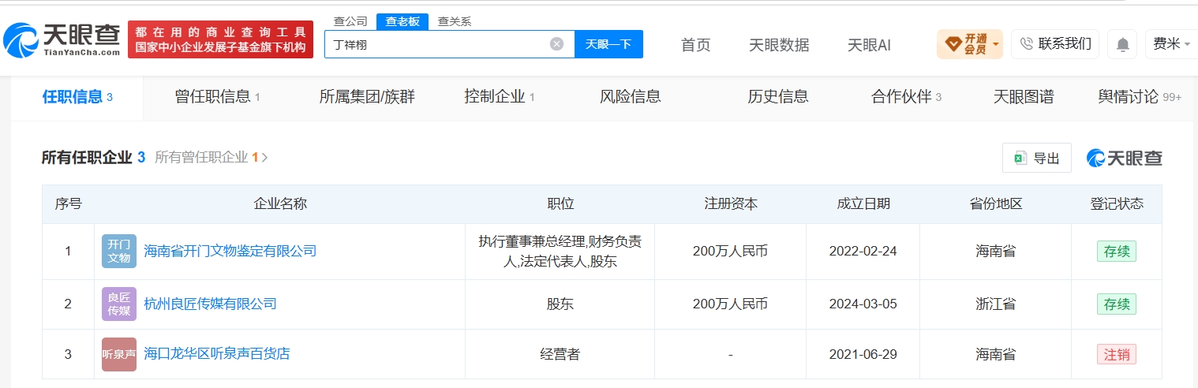The width and height of the screenshot is (1198, 388).
Task: Switch to 查关系 search tab
Action: click(x=455, y=21)
